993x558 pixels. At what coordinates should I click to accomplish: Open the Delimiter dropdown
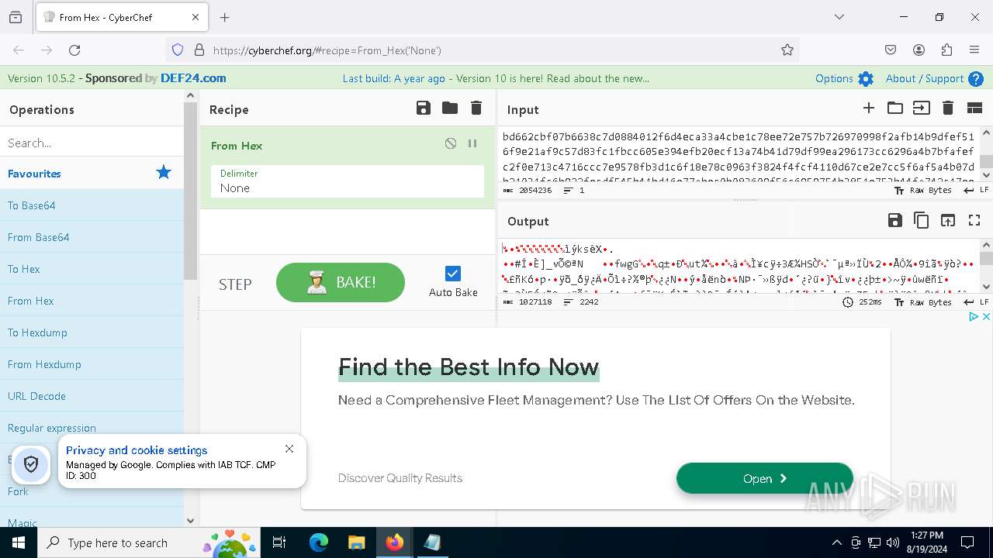pyautogui.click(x=348, y=181)
